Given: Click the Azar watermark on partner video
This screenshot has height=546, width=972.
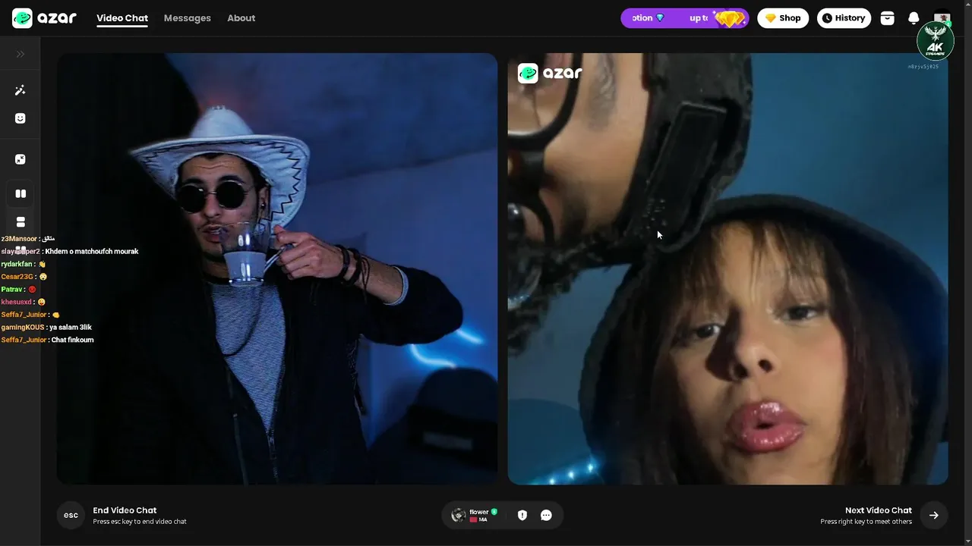Looking at the screenshot, I should 550,73.
